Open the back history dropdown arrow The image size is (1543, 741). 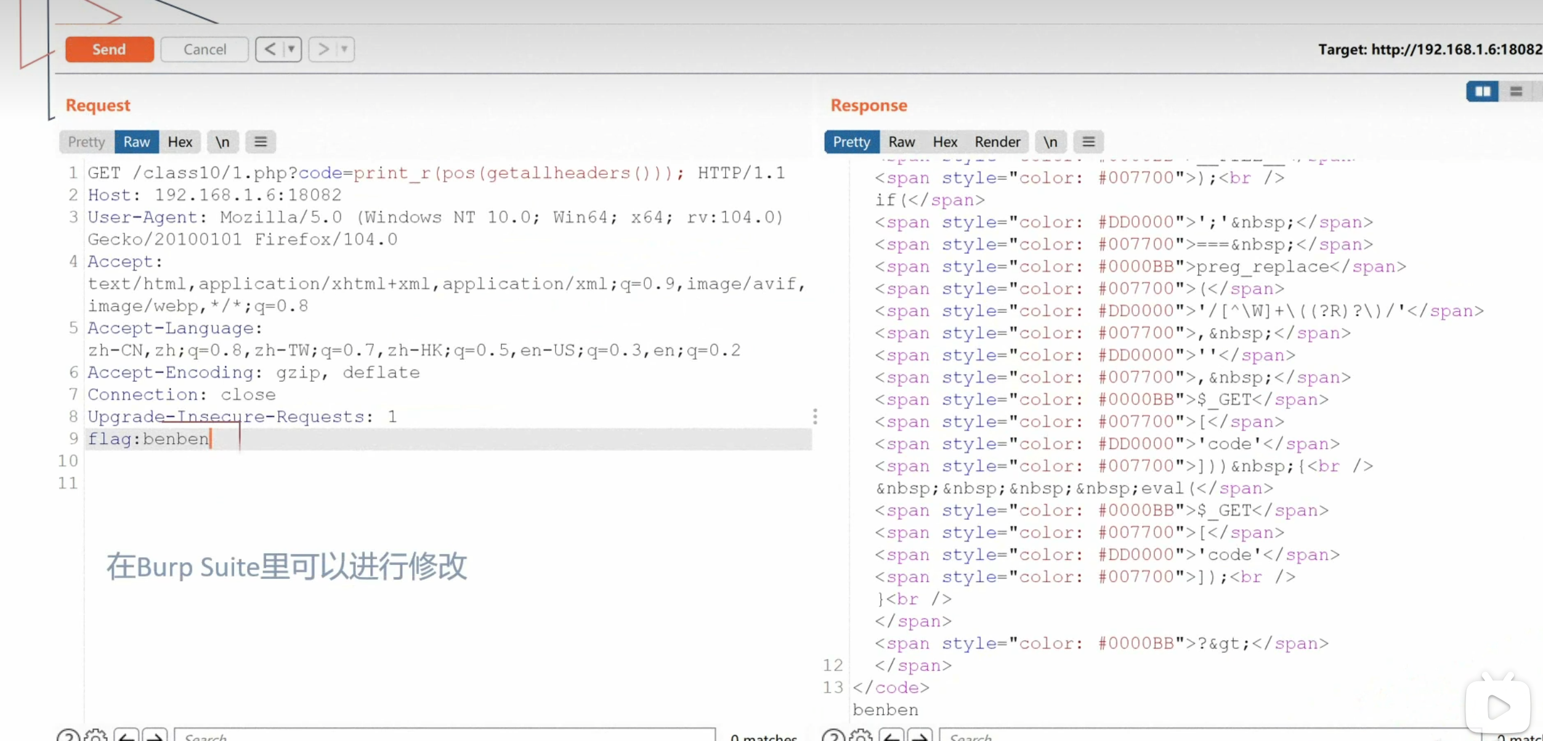tap(291, 49)
